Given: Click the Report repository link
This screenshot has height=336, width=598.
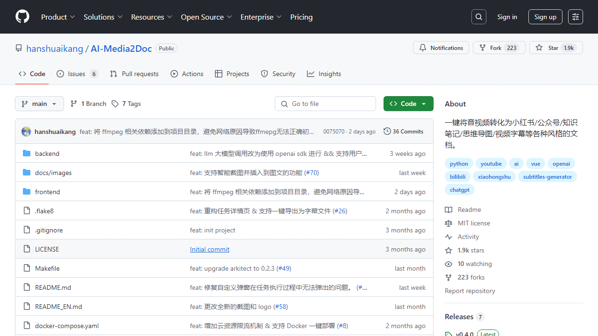Looking at the screenshot, I should pos(470,291).
